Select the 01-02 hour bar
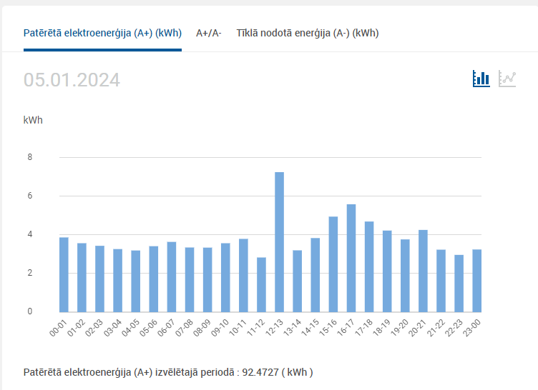 click(x=82, y=278)
